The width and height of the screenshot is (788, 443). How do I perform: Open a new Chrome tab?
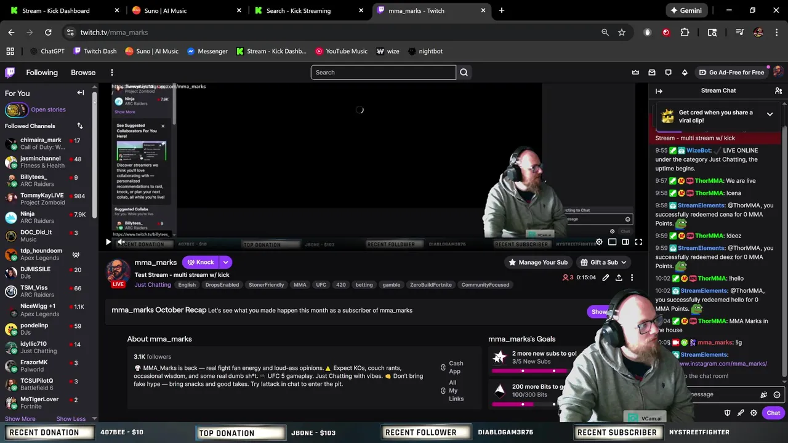(x=502, y=10)
